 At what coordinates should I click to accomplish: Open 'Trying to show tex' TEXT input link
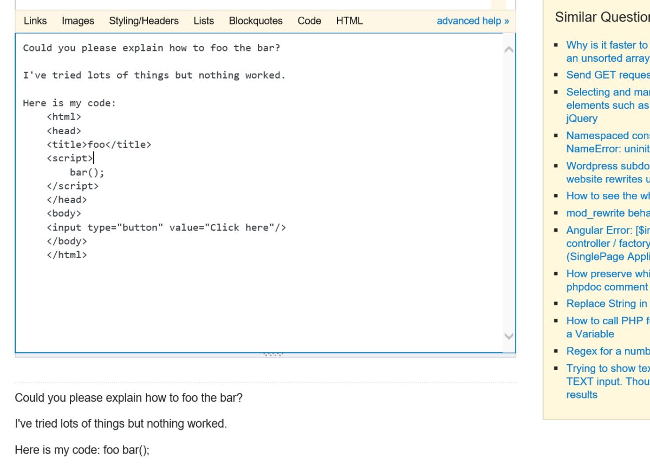[x=608, y=382]
